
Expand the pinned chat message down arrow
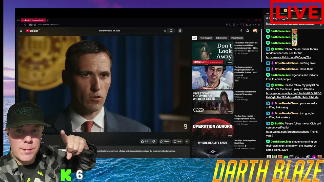click(x=321, y=24)
